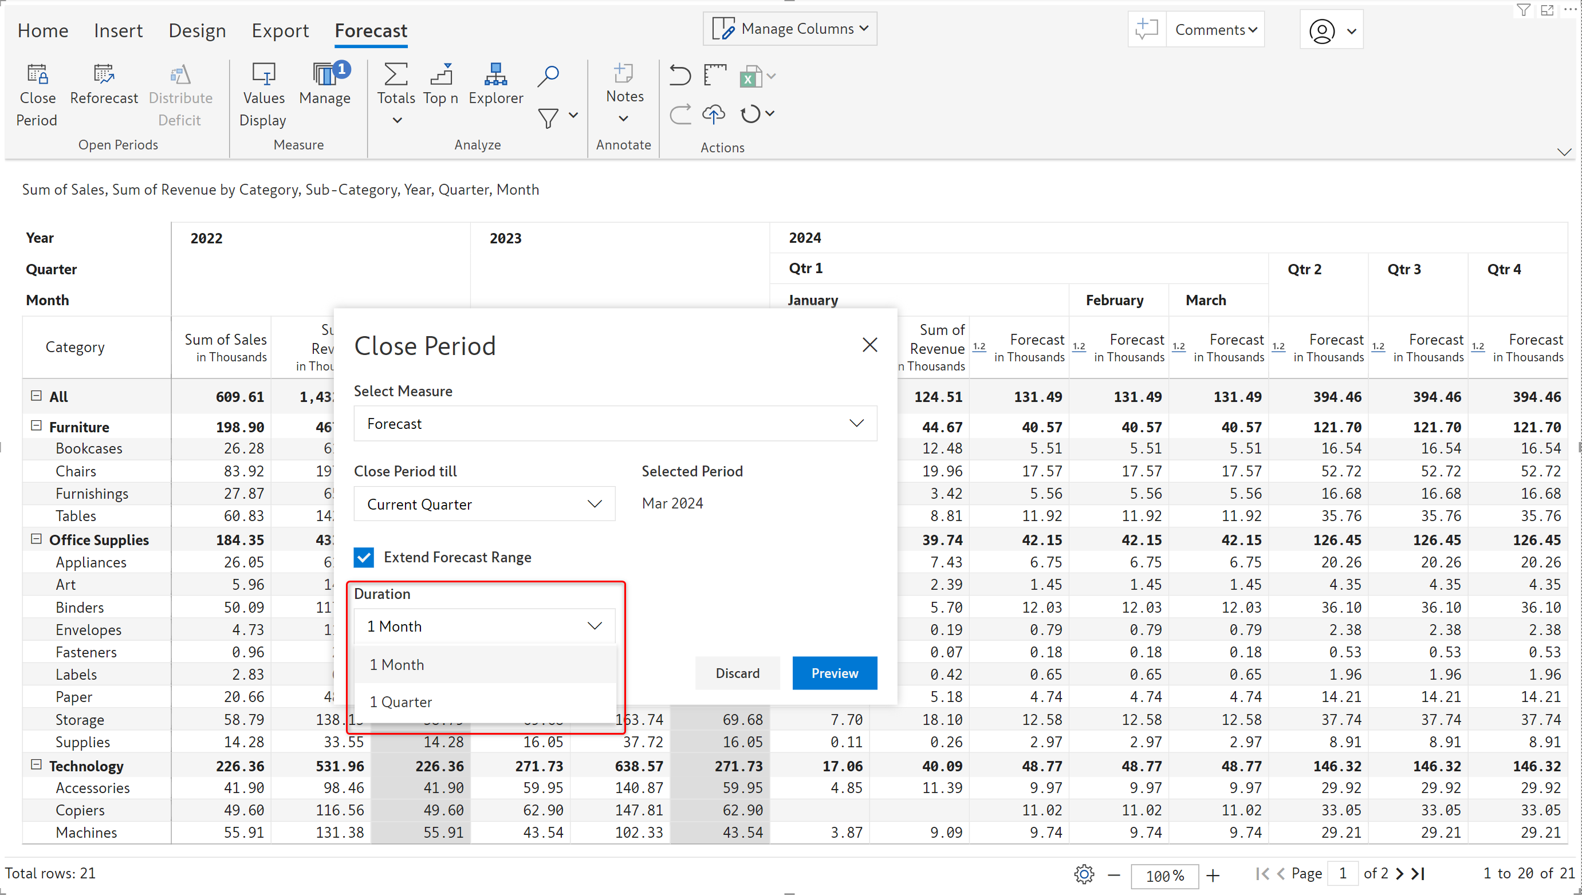
Task: Uncheck Extend Forecast Range checkbox
Action: pos(364,557)
